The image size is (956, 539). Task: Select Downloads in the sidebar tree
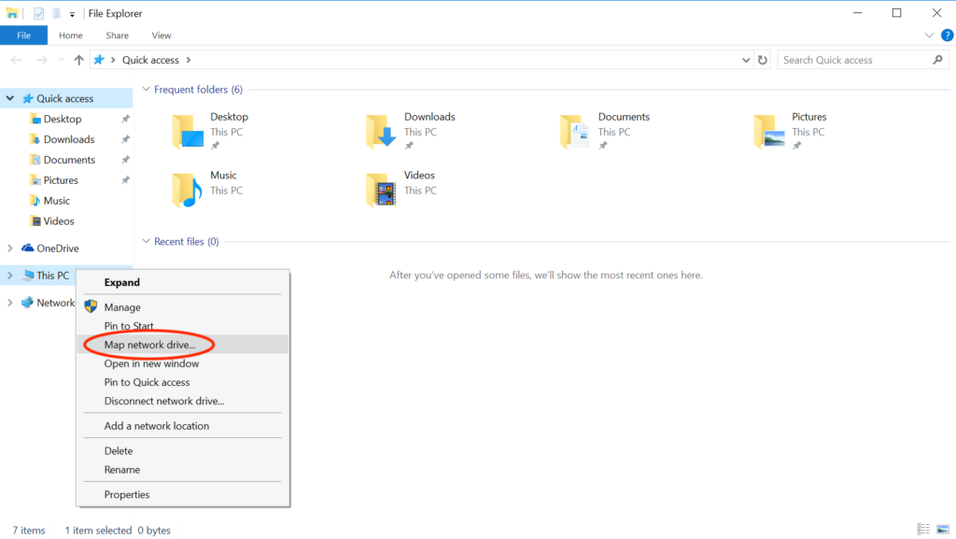pyautogui.click(x=69, y=139)
